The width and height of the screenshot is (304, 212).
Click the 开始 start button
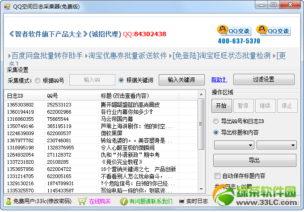point(222,106)
